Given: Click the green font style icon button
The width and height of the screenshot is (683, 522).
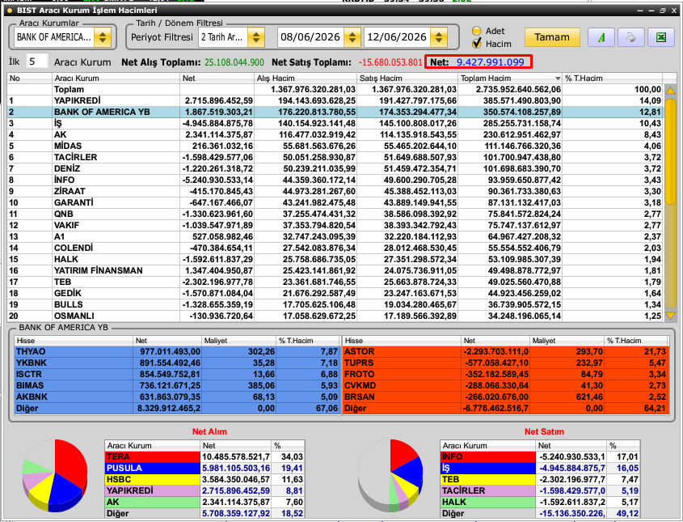Looking at the screenshot, I should coord(601,37).
